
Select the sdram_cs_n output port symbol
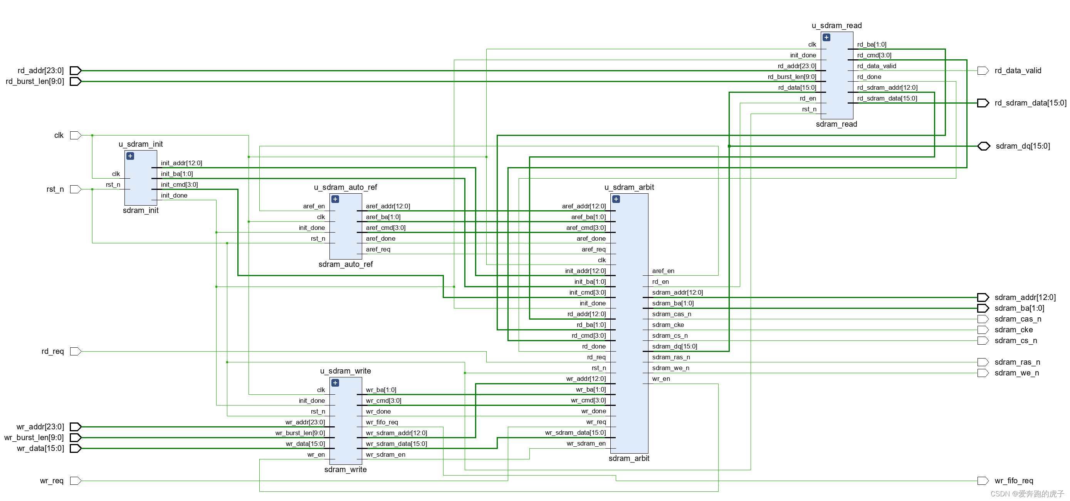point(983,340)
